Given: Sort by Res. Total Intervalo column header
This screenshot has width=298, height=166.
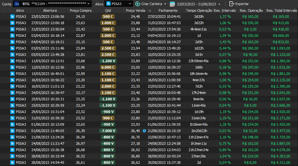Looking at the screenshot, I should pos(282,10).
